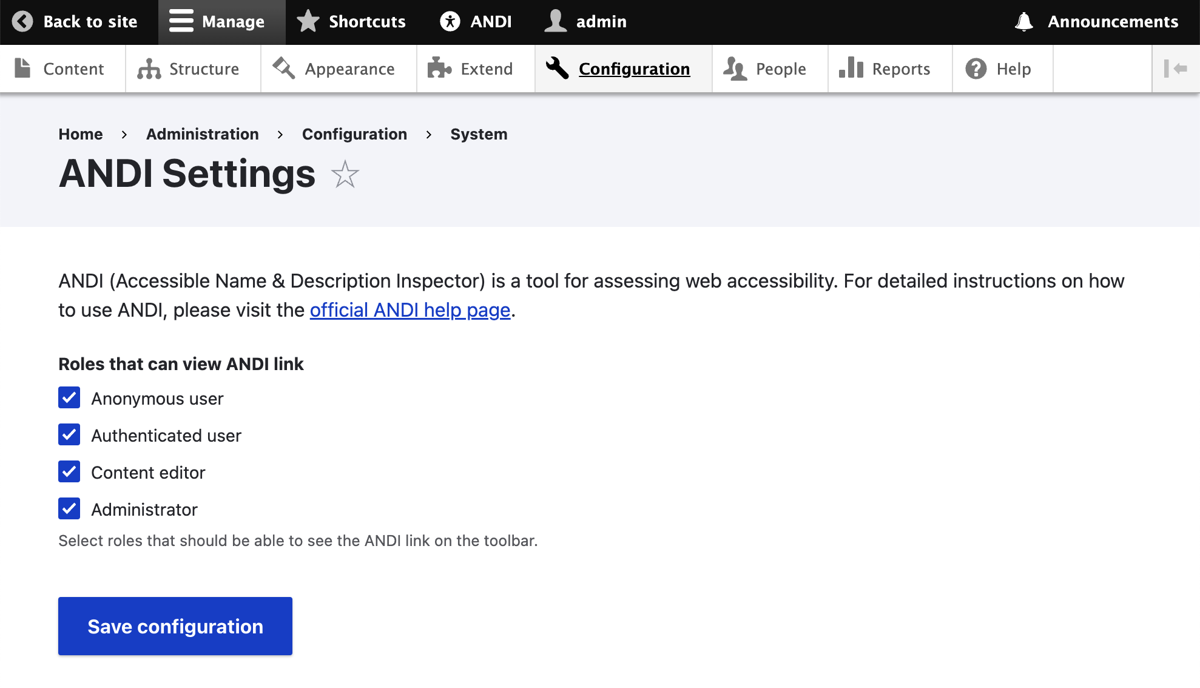Screen dimensions: 1200x688
Task: Uncheck the Anonymous user checkbox
Action: point(69,398)
